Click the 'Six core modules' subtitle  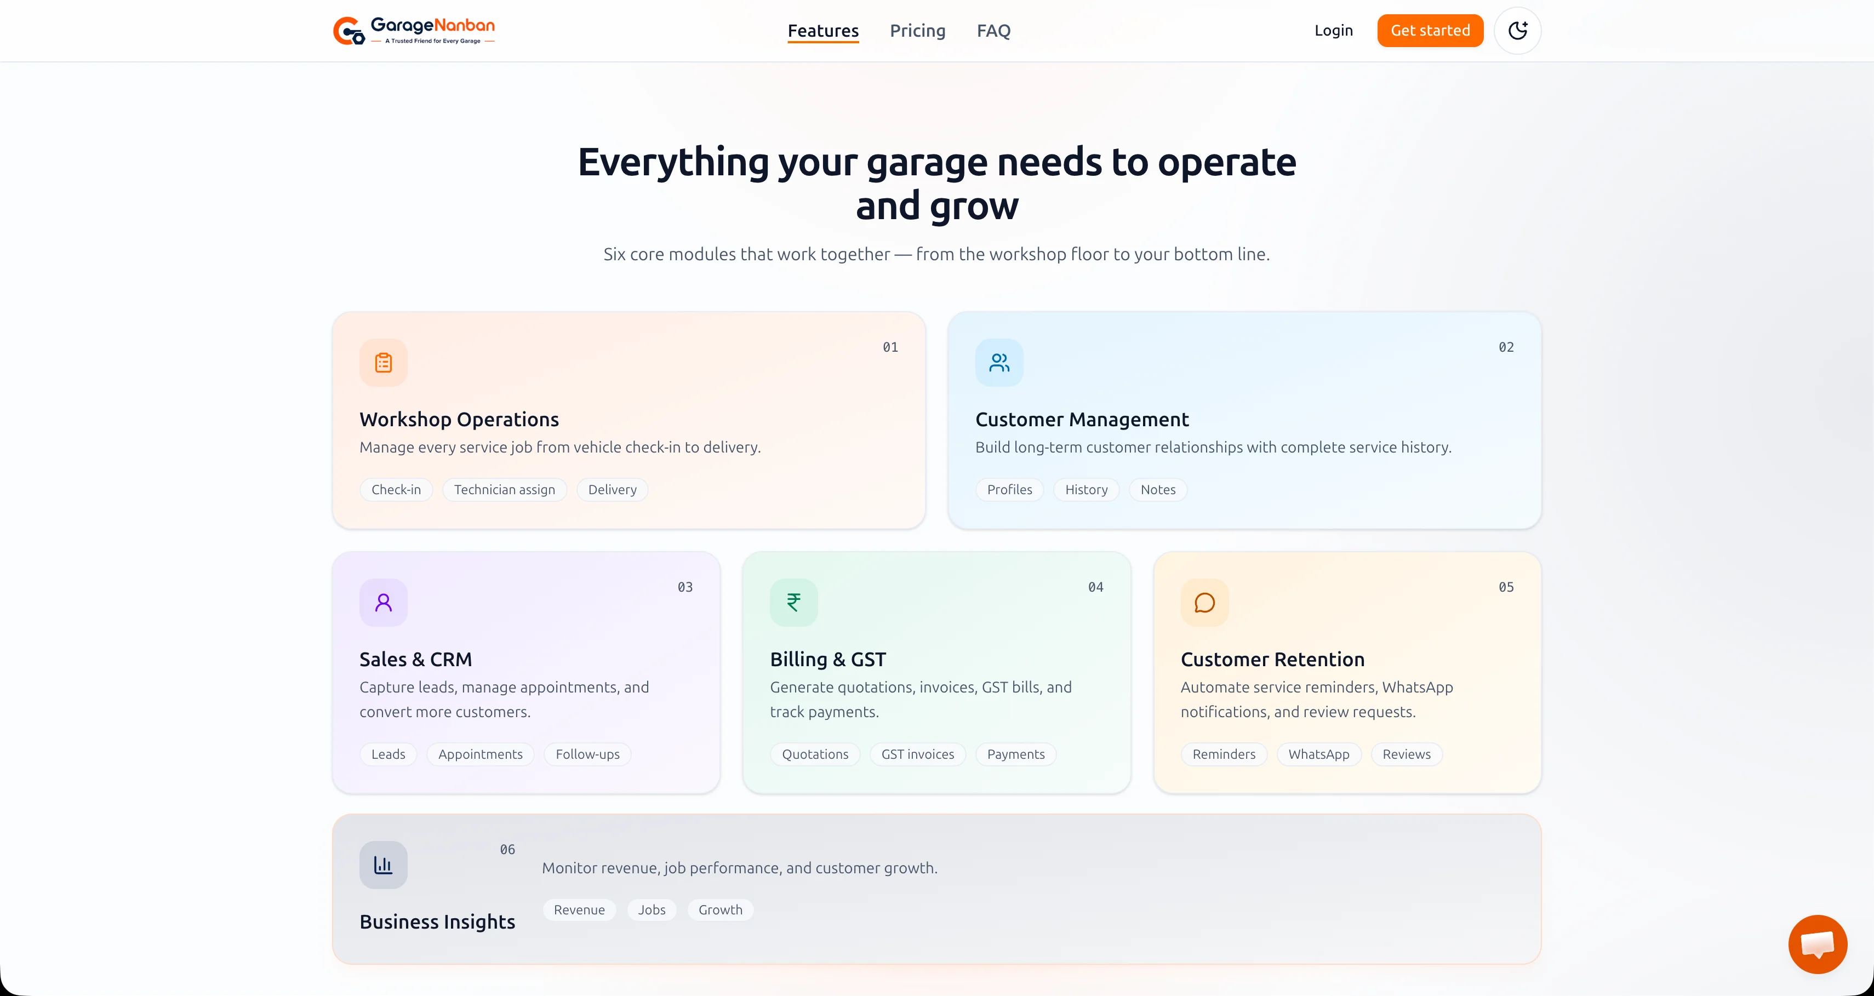936,254
